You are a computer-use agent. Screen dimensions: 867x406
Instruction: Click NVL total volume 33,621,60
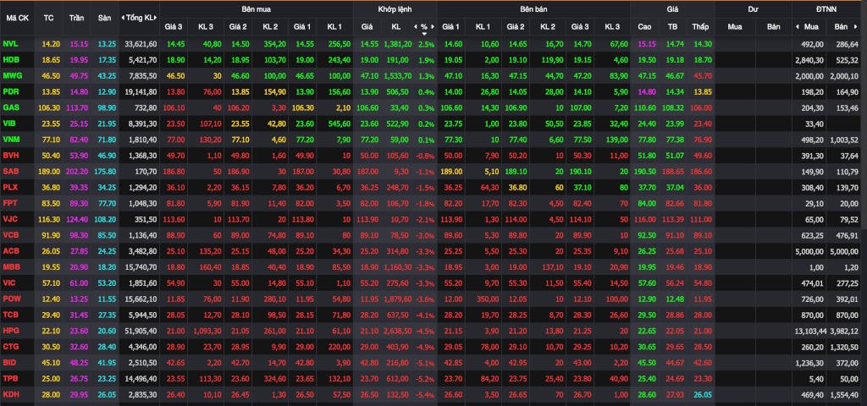coord(141,44)
